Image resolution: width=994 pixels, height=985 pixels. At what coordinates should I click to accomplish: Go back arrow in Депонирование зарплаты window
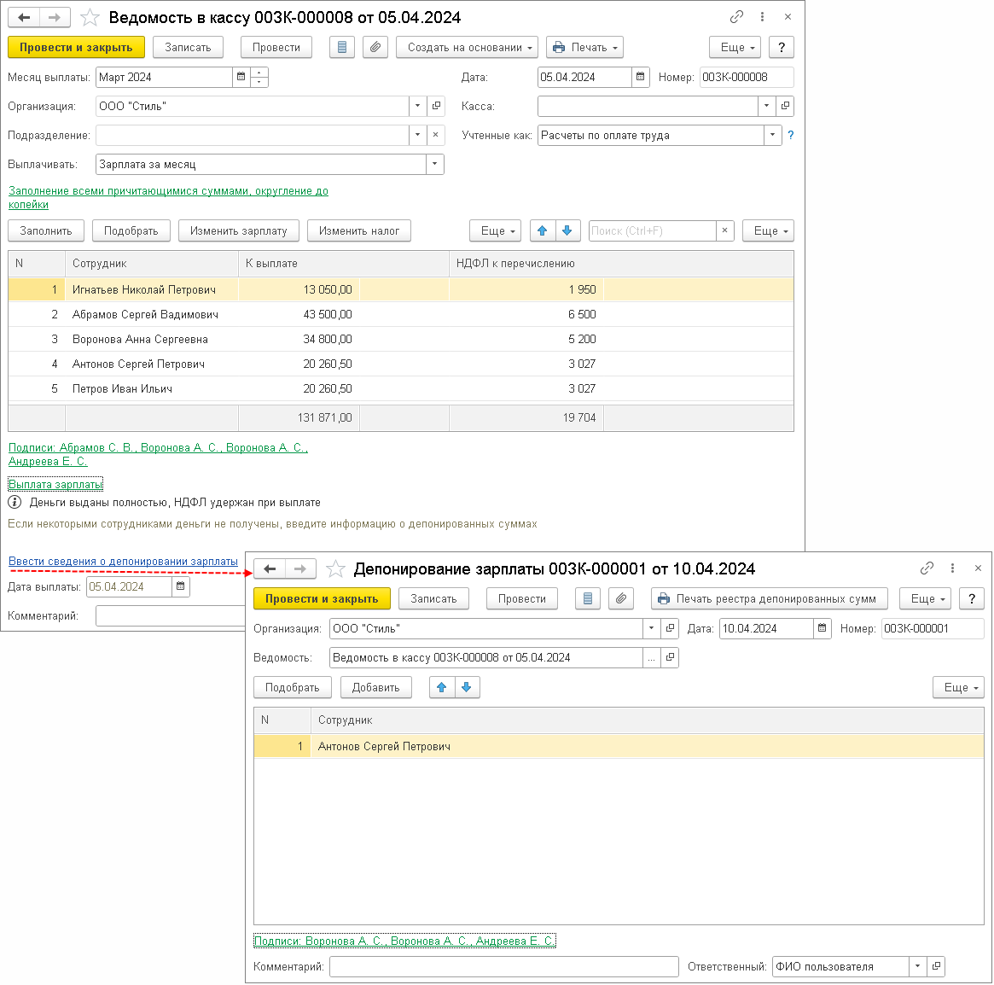[x=270, y=569]
